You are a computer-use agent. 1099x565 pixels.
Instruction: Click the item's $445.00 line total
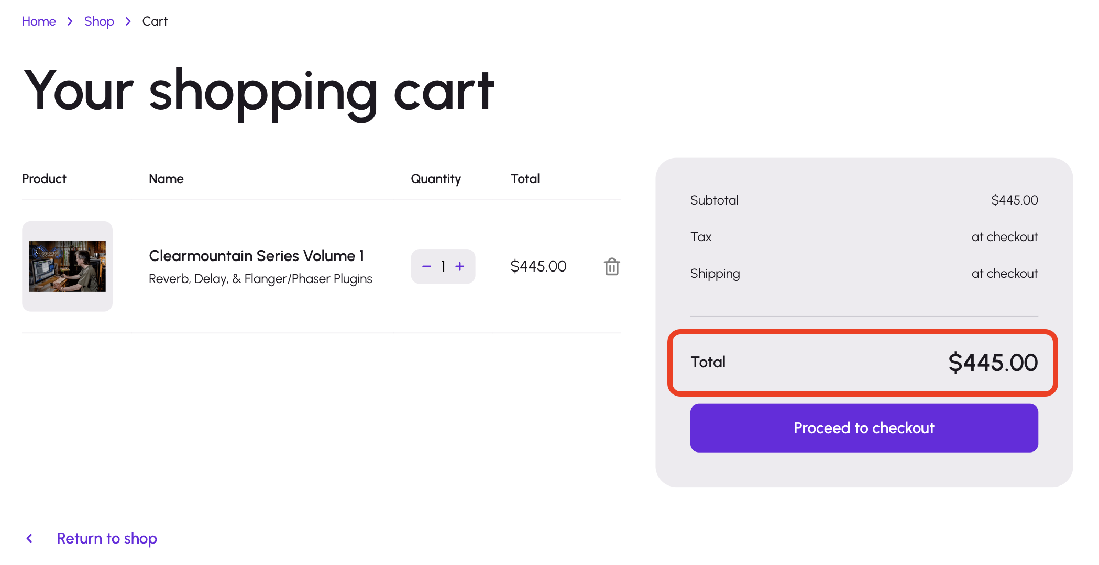538,266
